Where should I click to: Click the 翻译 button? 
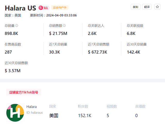coord(147,7)
